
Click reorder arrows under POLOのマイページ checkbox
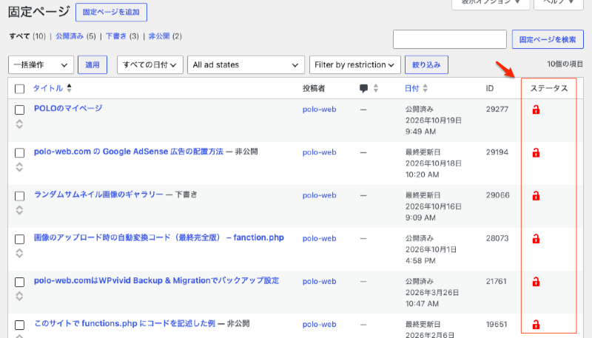point(19,124)
